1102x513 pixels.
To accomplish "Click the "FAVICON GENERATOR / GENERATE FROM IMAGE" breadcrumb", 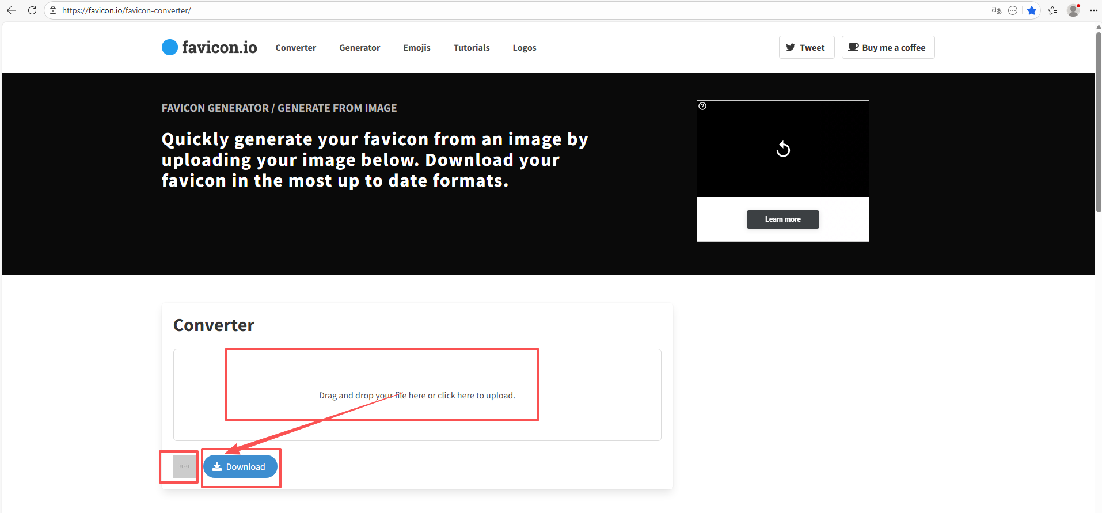I will [x=279, y=108].
